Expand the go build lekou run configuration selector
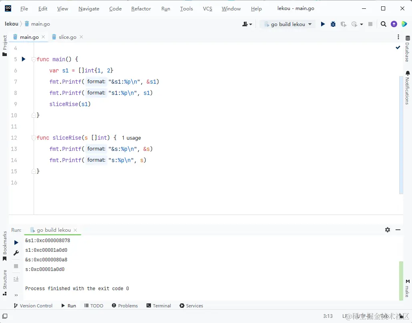The width and height of the screenshot is (412, 323). click(x=288, y=24)
